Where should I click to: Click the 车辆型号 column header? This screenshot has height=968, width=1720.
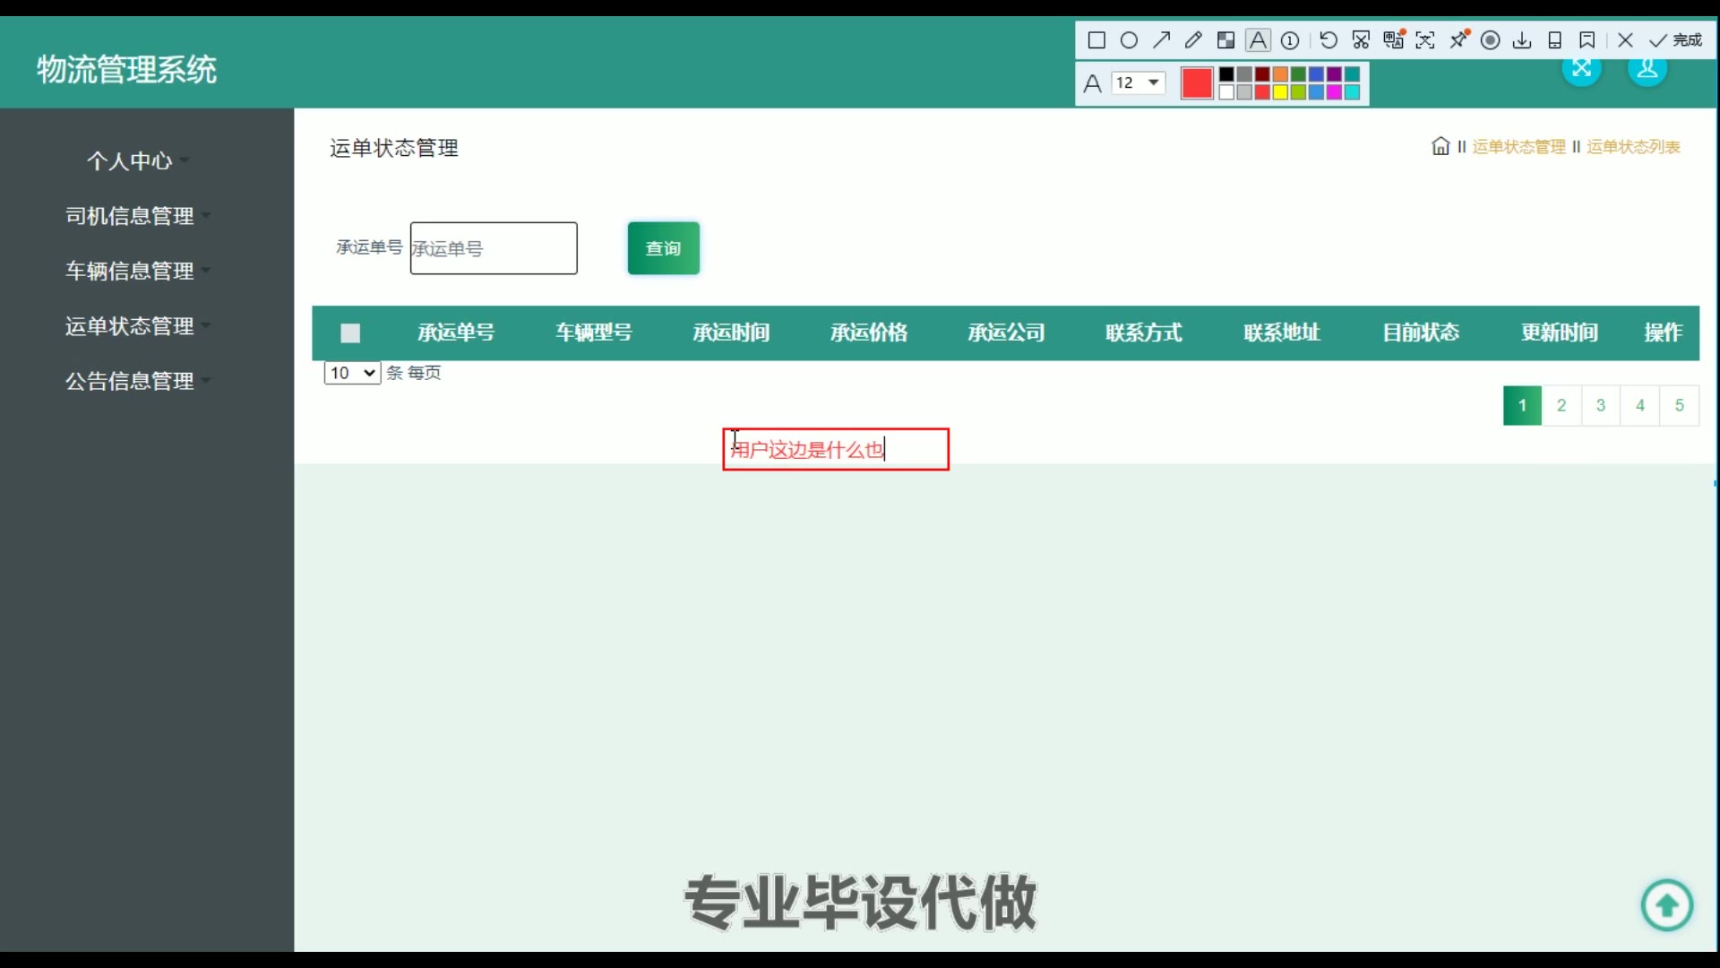click(594, 333)
